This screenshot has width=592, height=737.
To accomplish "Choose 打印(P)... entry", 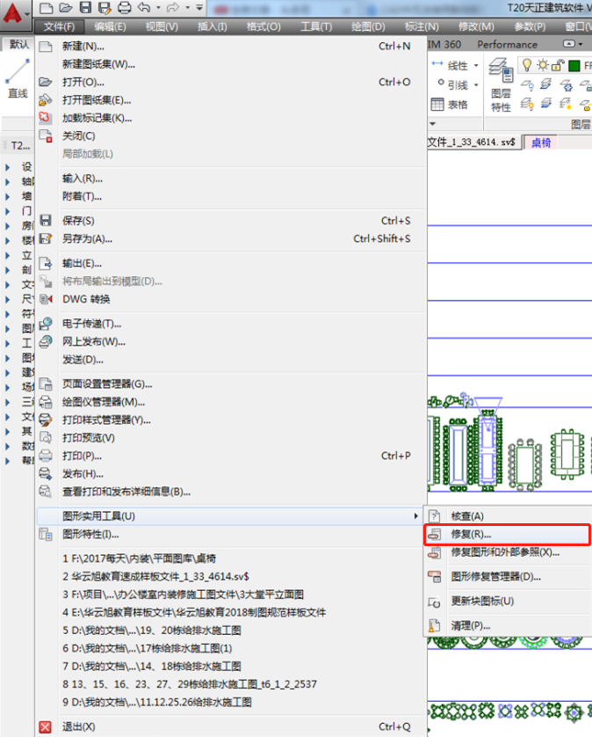I will click(231, 456).
